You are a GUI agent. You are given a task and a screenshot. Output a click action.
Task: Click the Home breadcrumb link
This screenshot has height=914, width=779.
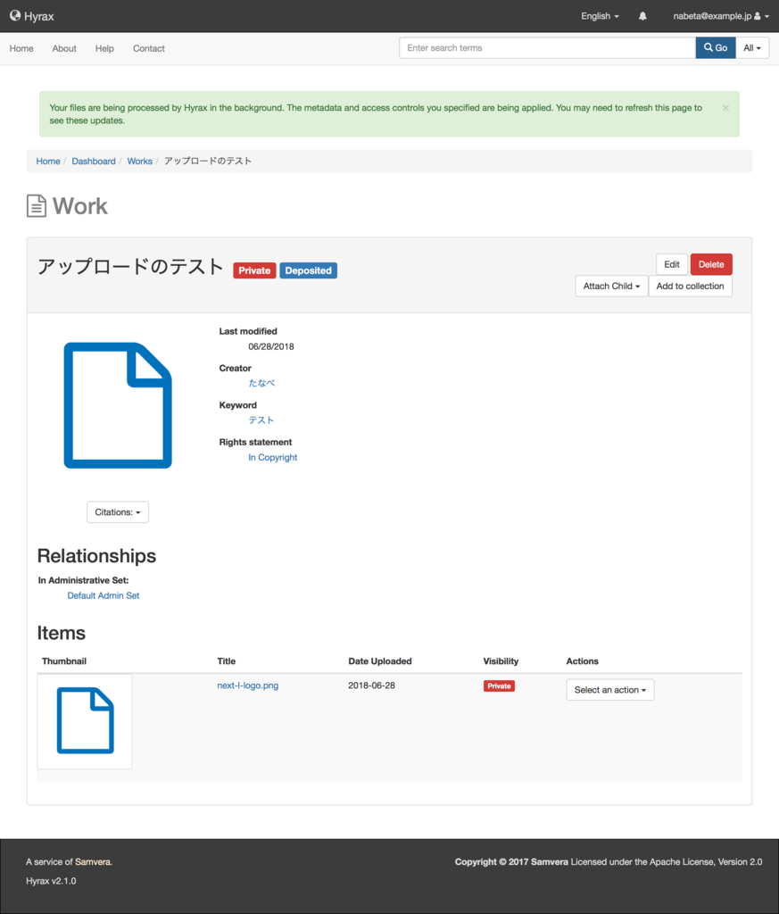coord(48,162)
